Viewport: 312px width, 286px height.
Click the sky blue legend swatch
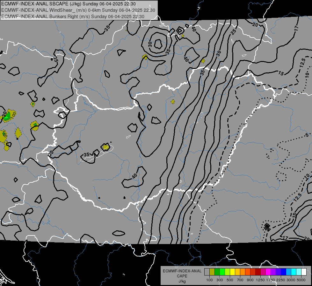coord(289,272)
